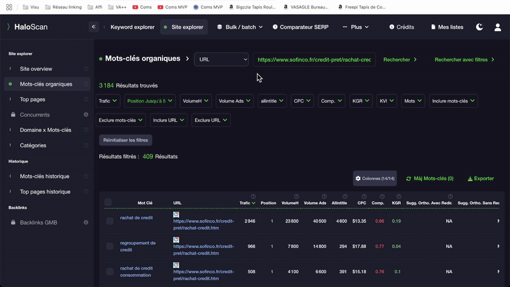
Task: Click info icon next to Site overview
Action: [x=86, y=69]
